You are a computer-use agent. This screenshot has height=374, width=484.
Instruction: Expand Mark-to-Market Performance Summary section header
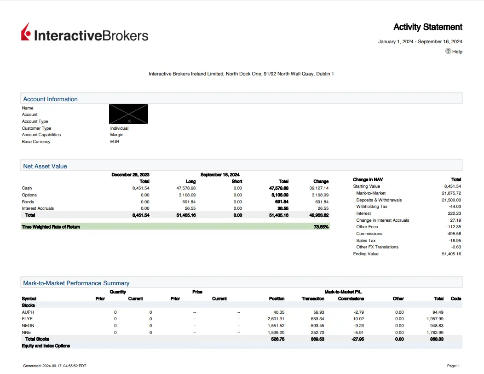pyautogui.click(x=76, y=283)
